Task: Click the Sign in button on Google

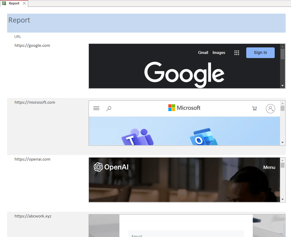Action: 260,52
